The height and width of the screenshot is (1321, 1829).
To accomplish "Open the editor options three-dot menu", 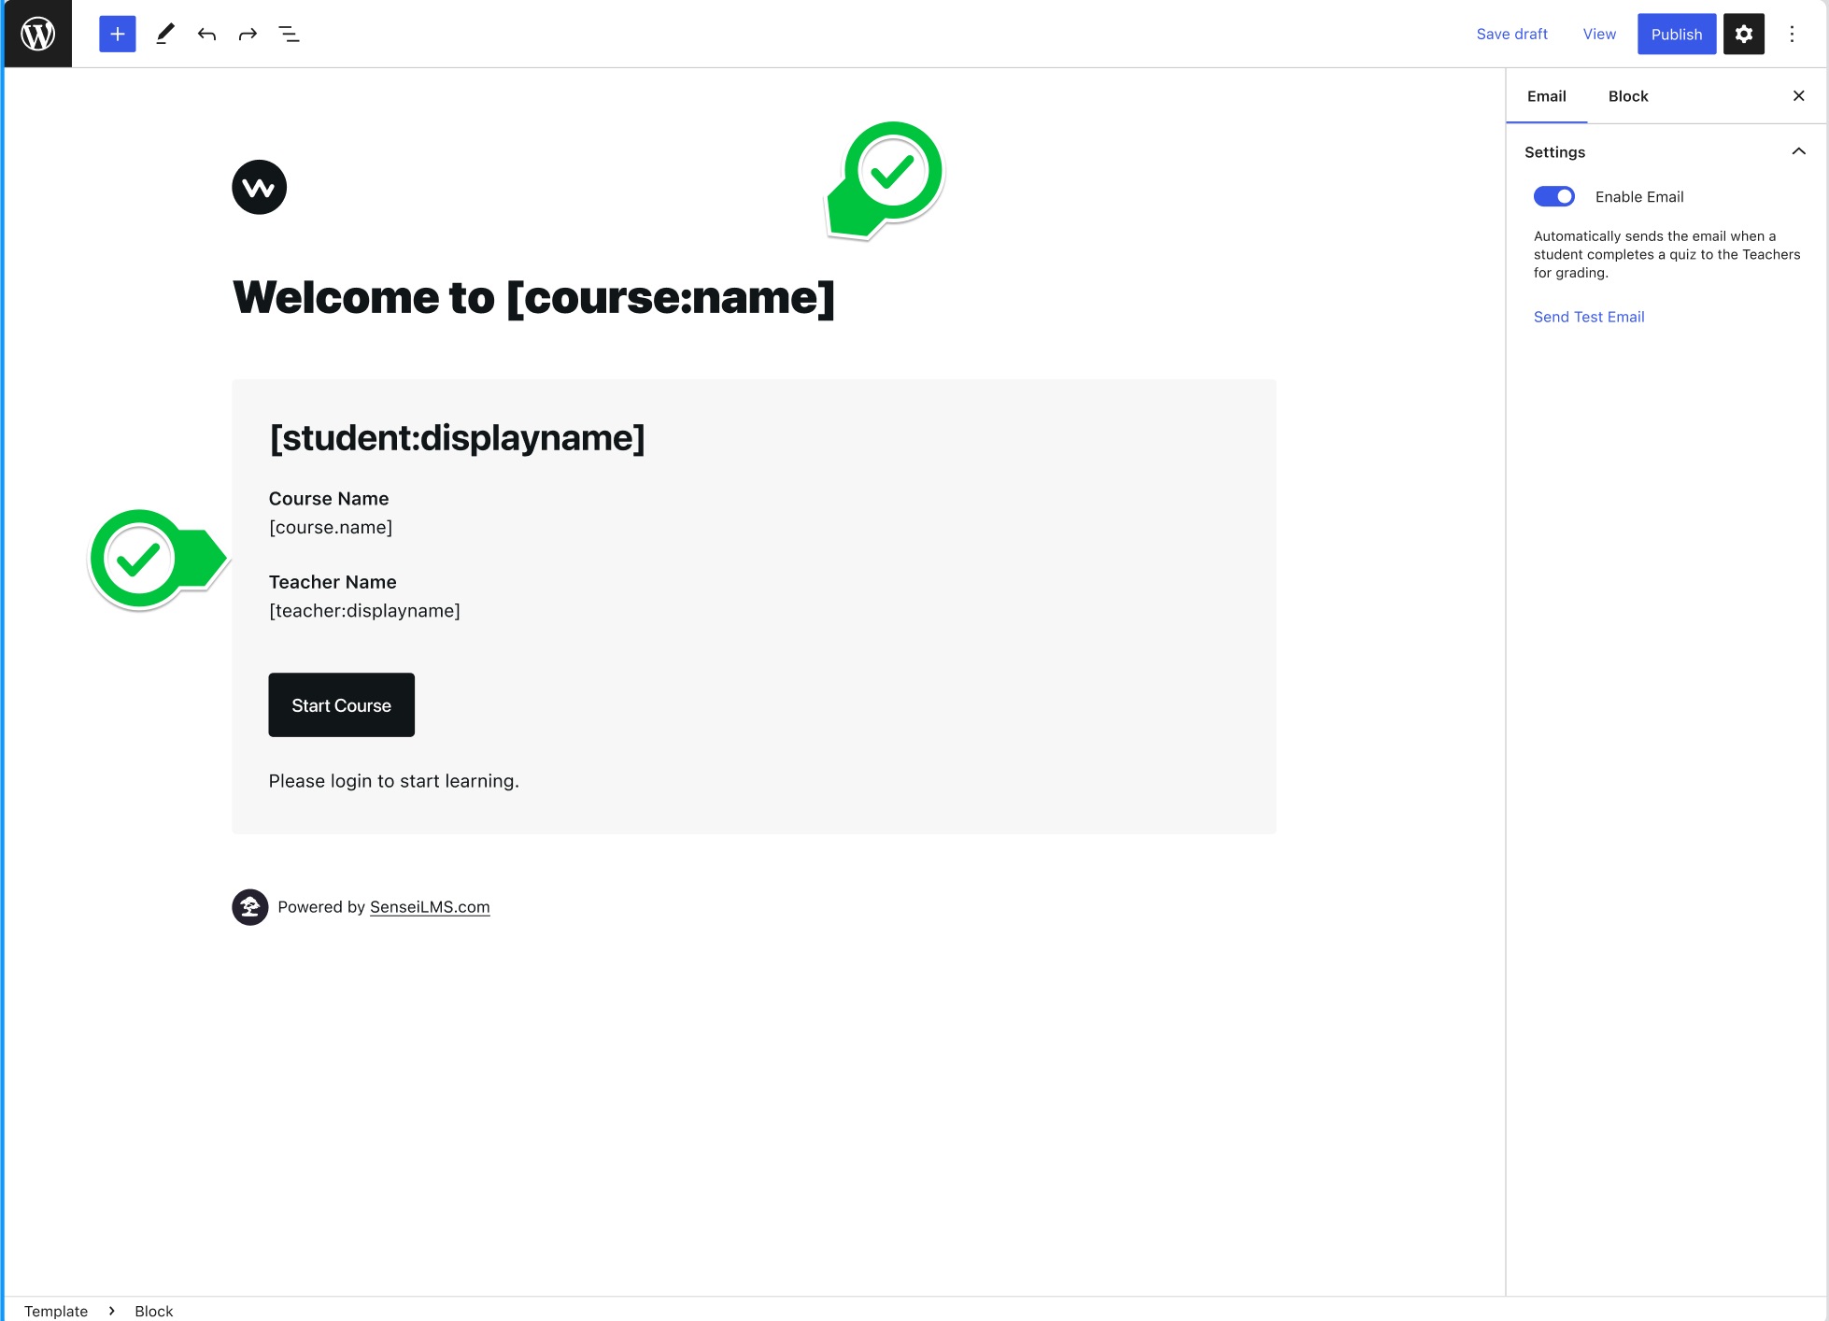I will 1792,34.
